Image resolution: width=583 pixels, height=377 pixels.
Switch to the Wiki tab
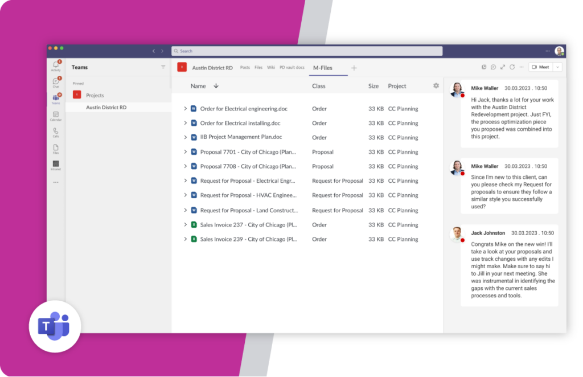click(x=271, y=68)
